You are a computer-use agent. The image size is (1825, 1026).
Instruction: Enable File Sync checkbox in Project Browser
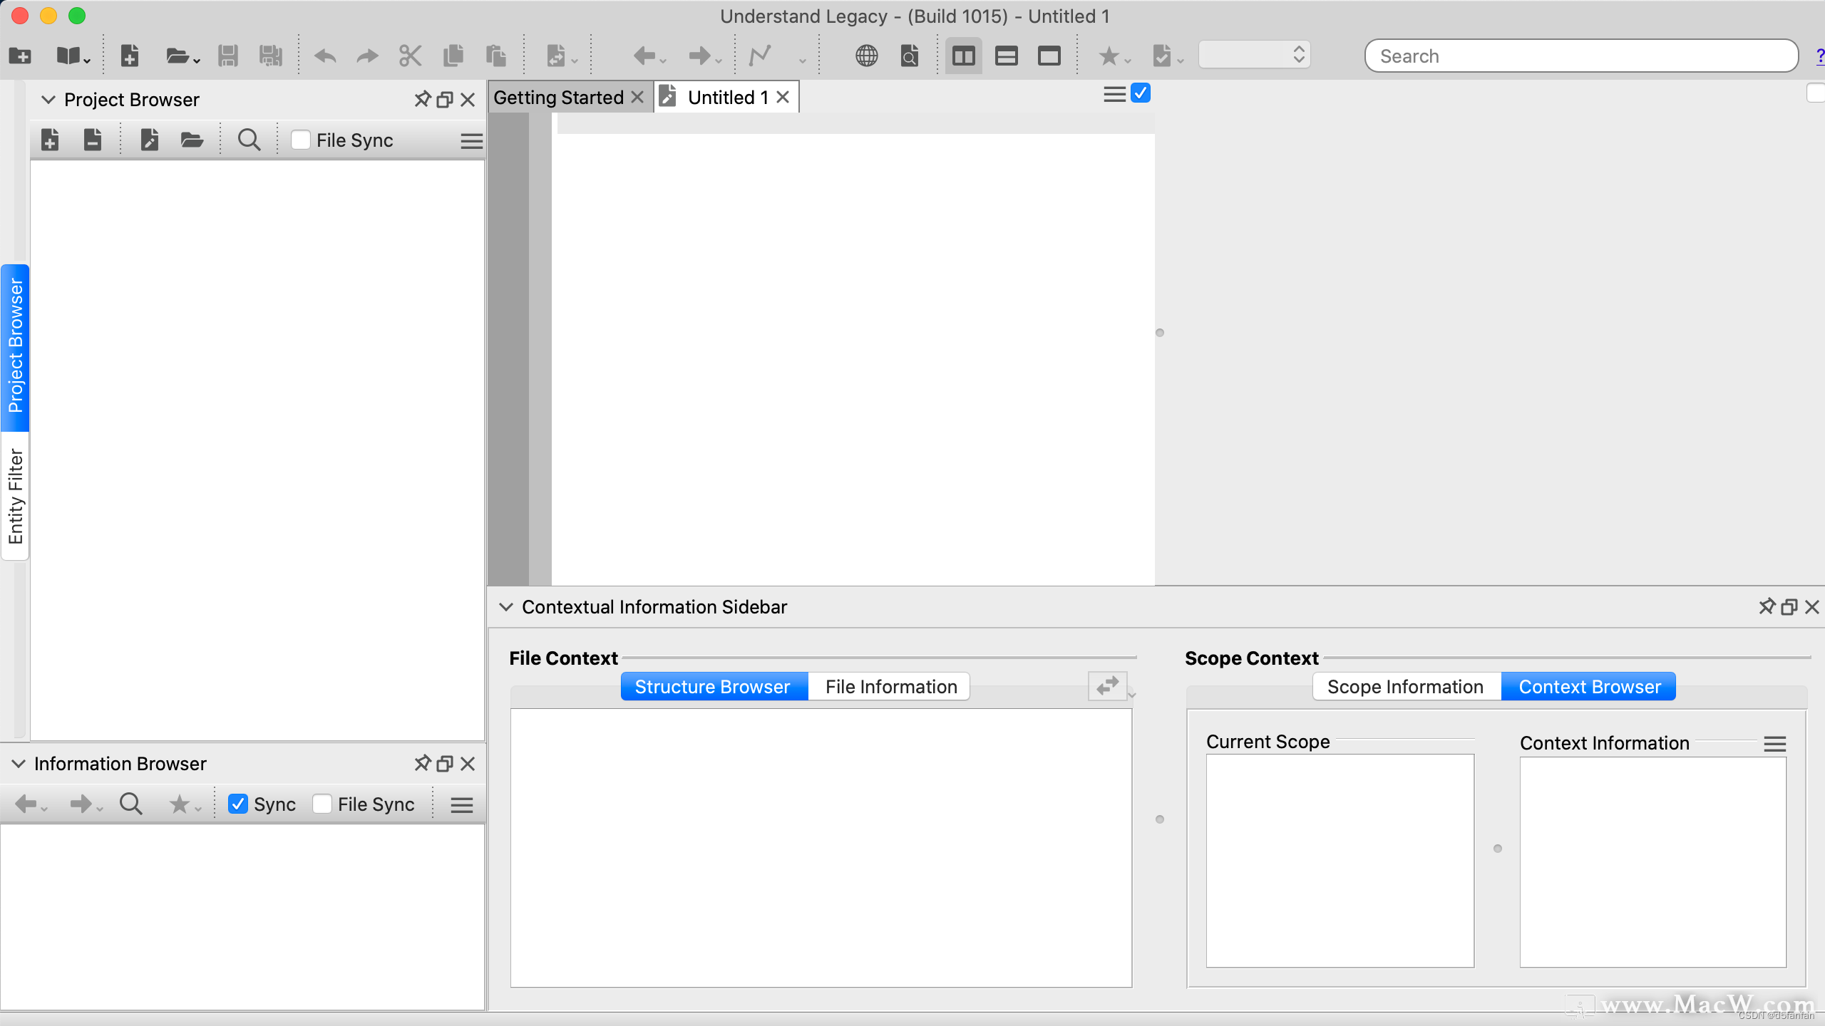click(x=301, y=140)
